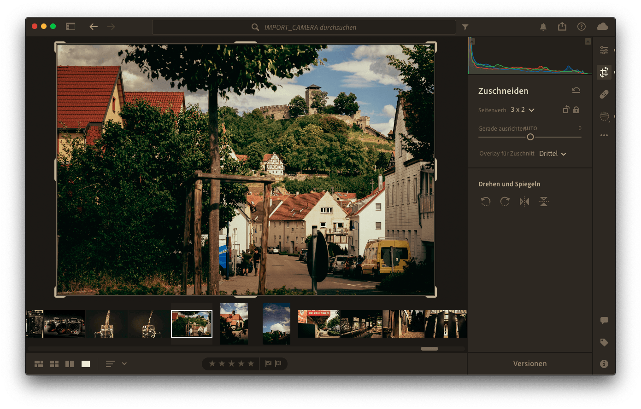This screenshot has width=641, height=409.
Task: Switch to single photo detail view
Action: tap(86, 364)
